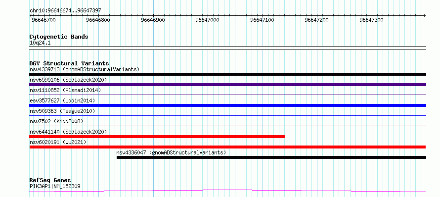Viewport: 440px width, 197px height.
Task: Click ruler position 96647200
Action: [316, 20]
